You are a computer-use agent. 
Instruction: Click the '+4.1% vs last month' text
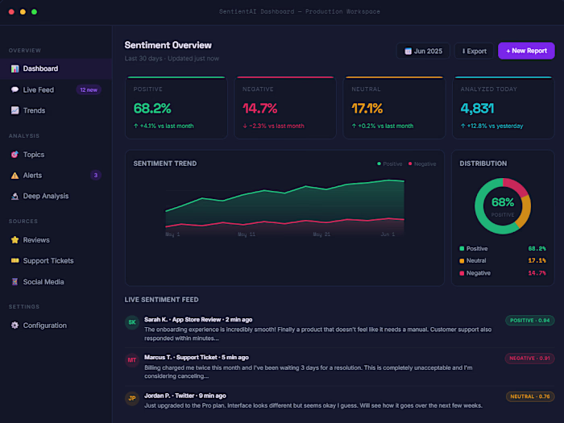click(164, 126)
